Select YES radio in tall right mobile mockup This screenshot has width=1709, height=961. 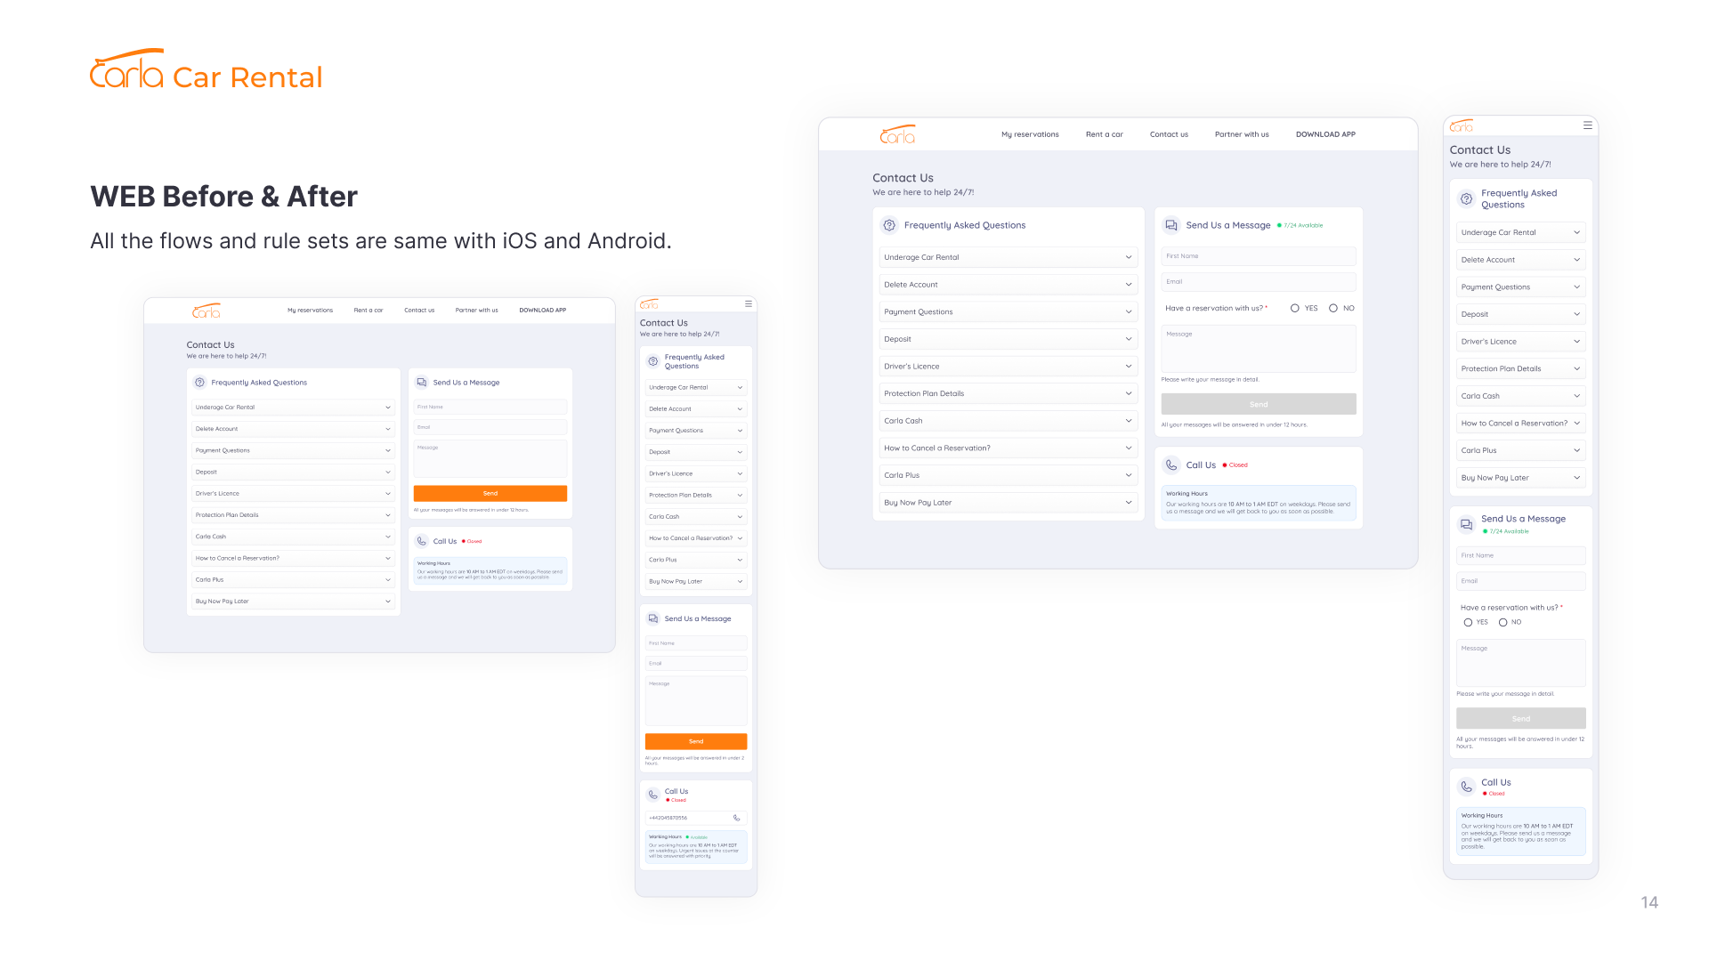click(1468, 623)
